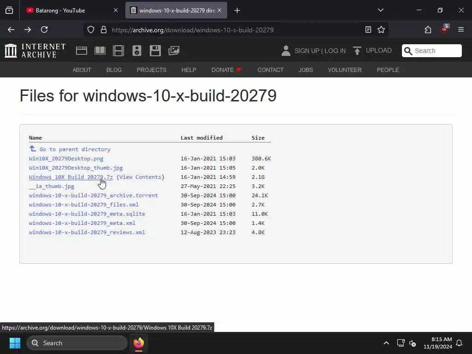Open the BLOG menu item
The width and height of the screenshot is (472, 354).
114,70
